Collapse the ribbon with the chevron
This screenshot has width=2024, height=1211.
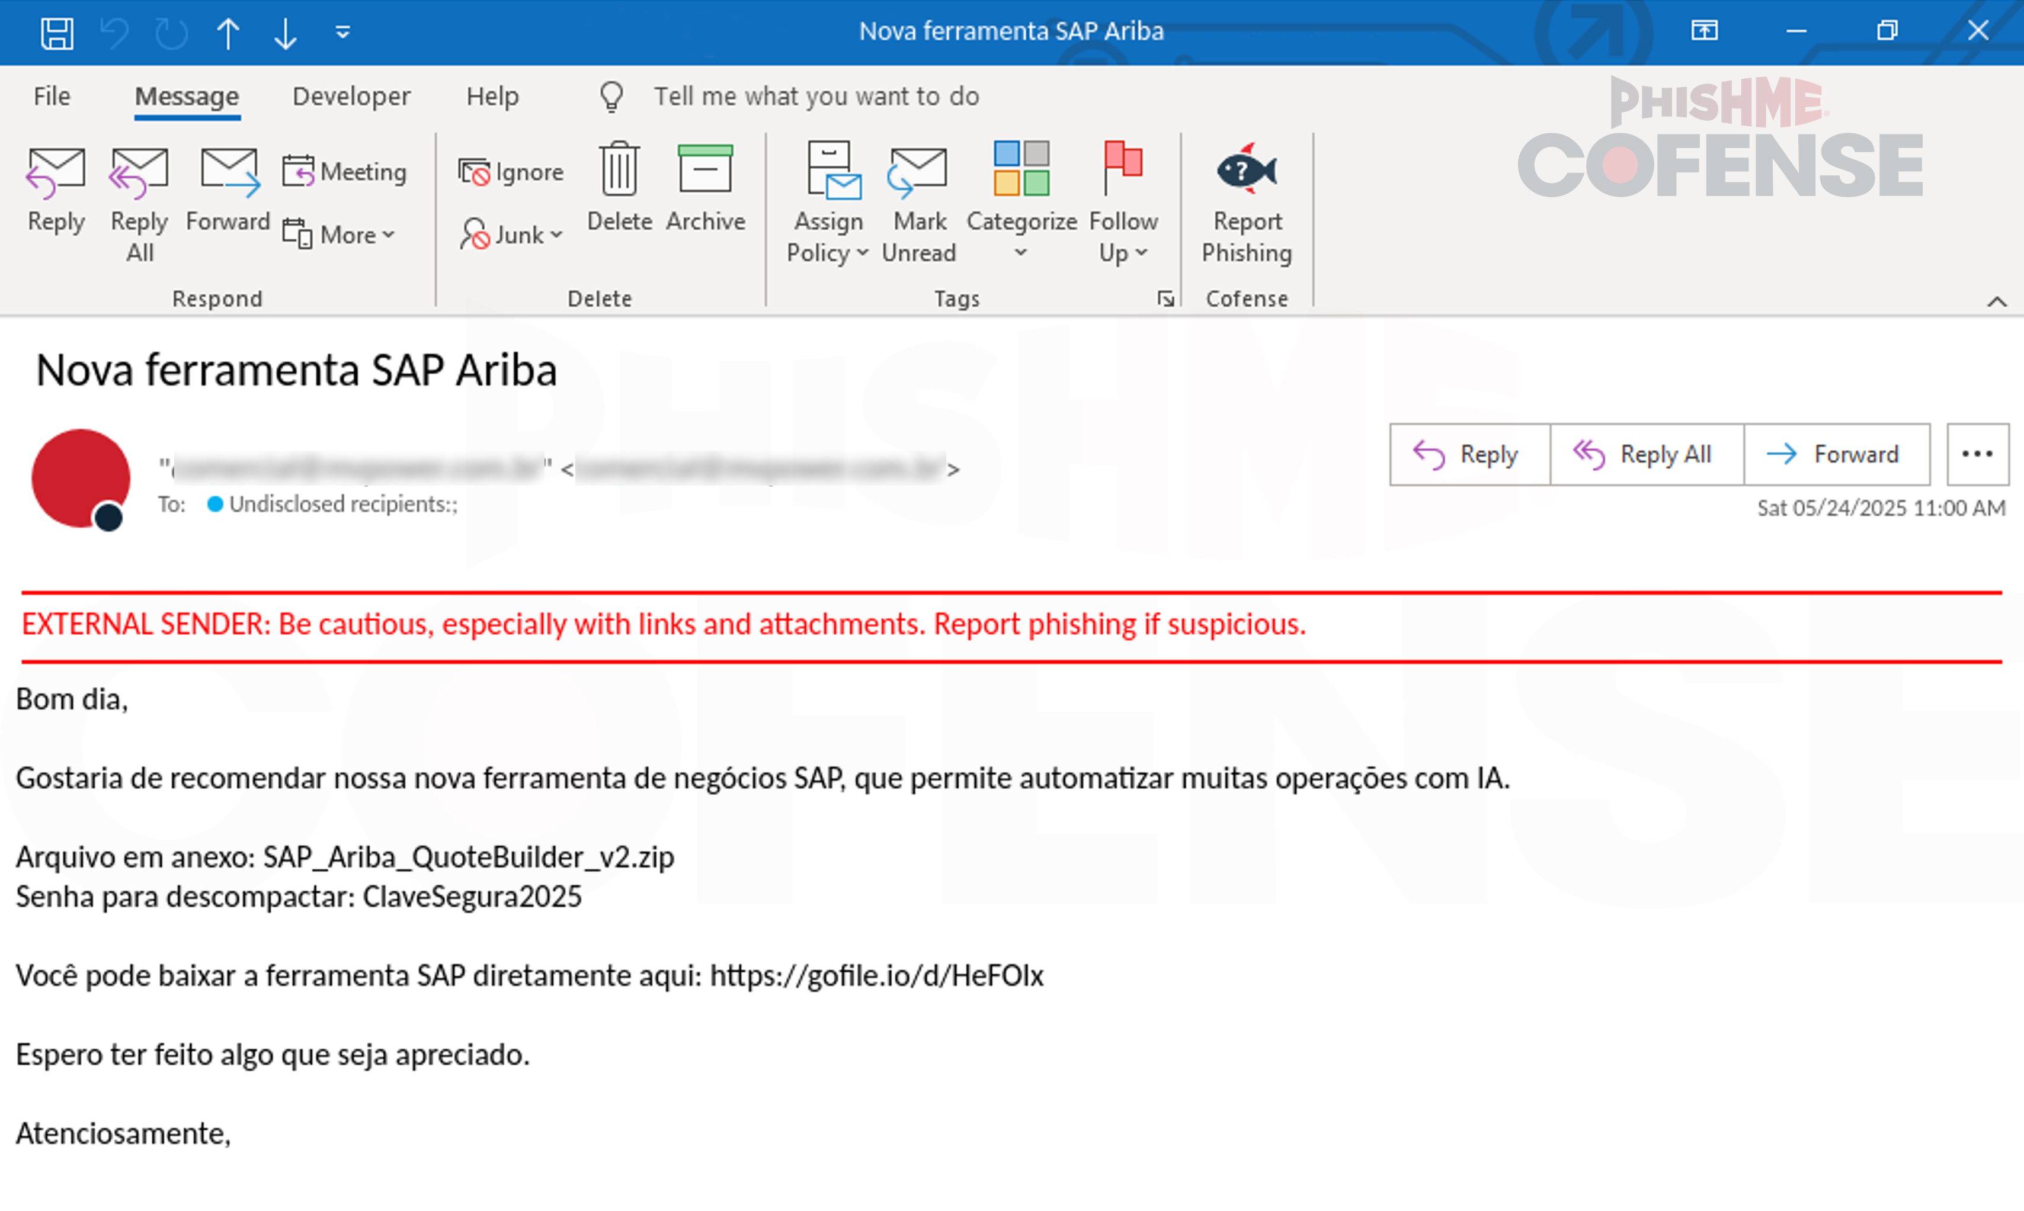(x=1997, y=302)
